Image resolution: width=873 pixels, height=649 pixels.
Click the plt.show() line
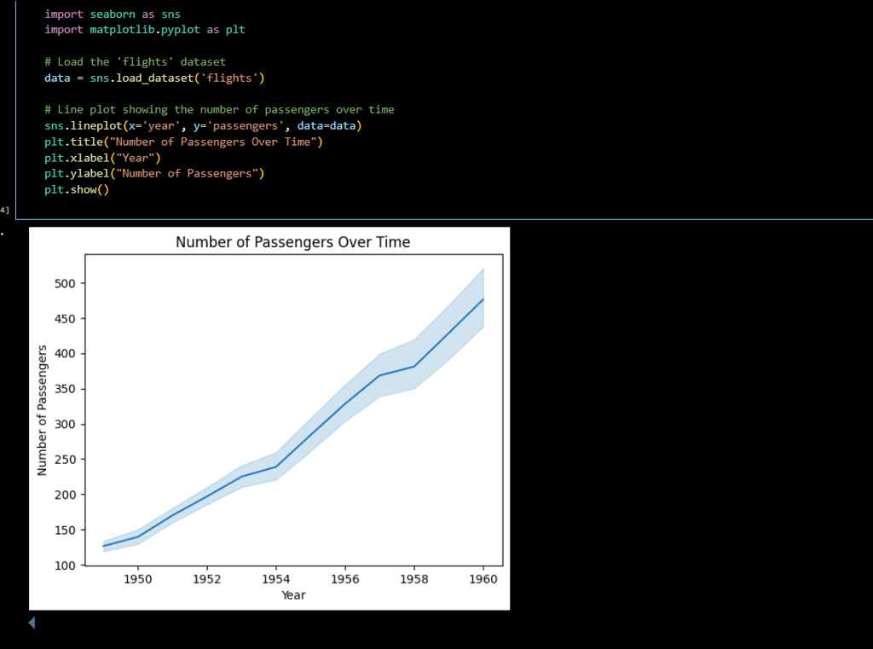pos(77,189)
